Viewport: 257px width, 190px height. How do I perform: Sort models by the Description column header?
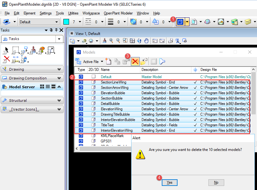166,70
